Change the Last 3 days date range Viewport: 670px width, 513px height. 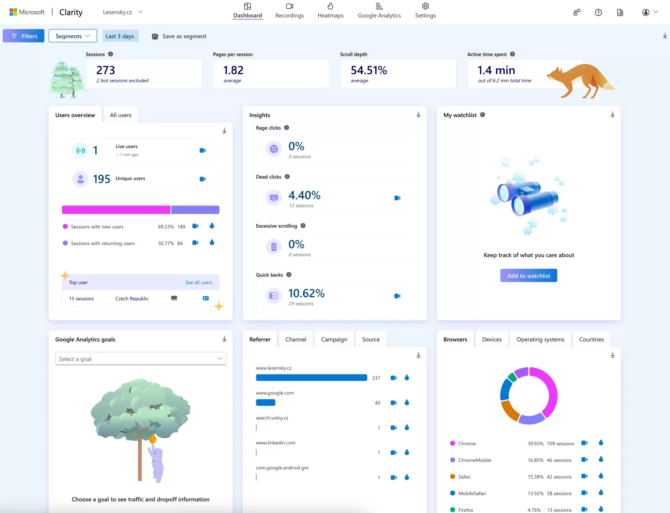click(x=120, y=36)
